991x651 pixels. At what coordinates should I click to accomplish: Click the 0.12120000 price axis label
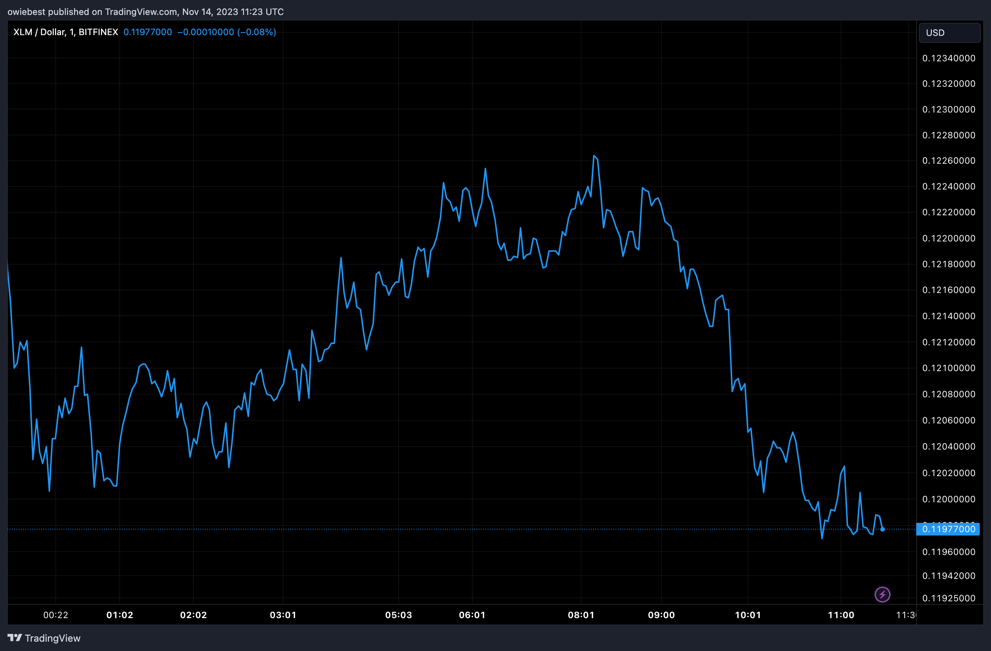click(x=949, y=342)
